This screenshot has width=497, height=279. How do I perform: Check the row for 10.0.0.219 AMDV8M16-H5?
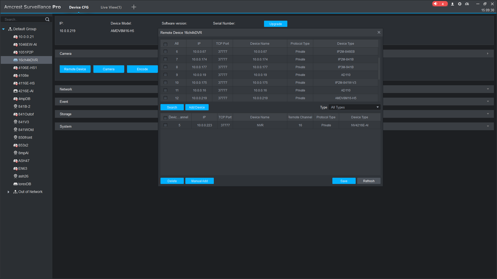(x=165, y=98)
